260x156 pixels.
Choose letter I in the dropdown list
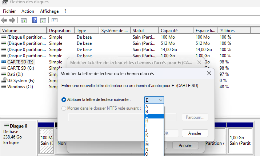pyautogui.click(x=154, y=126)
